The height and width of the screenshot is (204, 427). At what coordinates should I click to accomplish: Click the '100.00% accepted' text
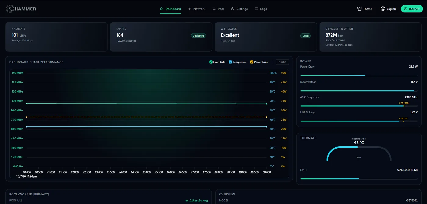[126, 41]
